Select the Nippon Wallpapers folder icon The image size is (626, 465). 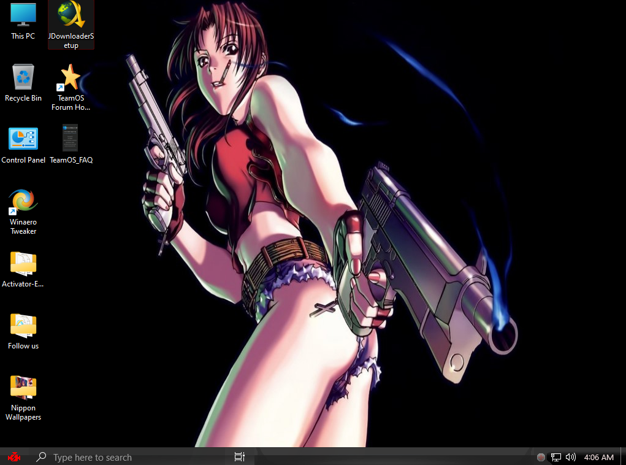tap(23, 387)
